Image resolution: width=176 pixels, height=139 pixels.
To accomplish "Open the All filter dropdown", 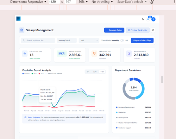I will 89,40.
